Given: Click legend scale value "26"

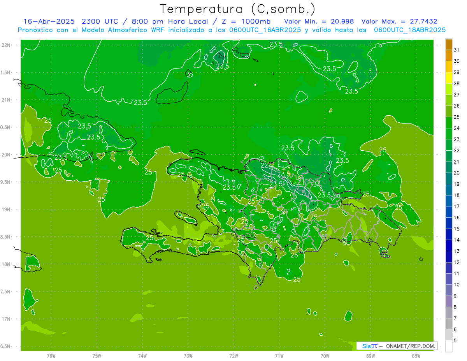Looking at the screenshot, I should click(457, 106).
